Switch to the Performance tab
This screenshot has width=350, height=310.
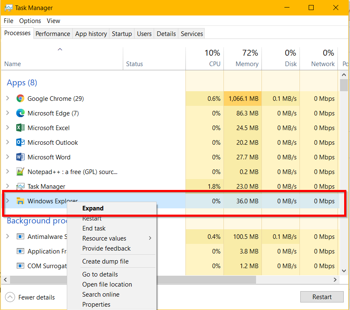[53, 34]
